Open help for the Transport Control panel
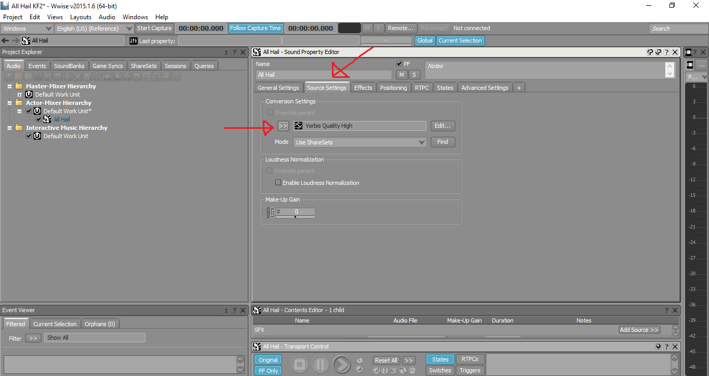Image resolution: width=709 pixels, height=376 pixels. (x=666, y=346)
